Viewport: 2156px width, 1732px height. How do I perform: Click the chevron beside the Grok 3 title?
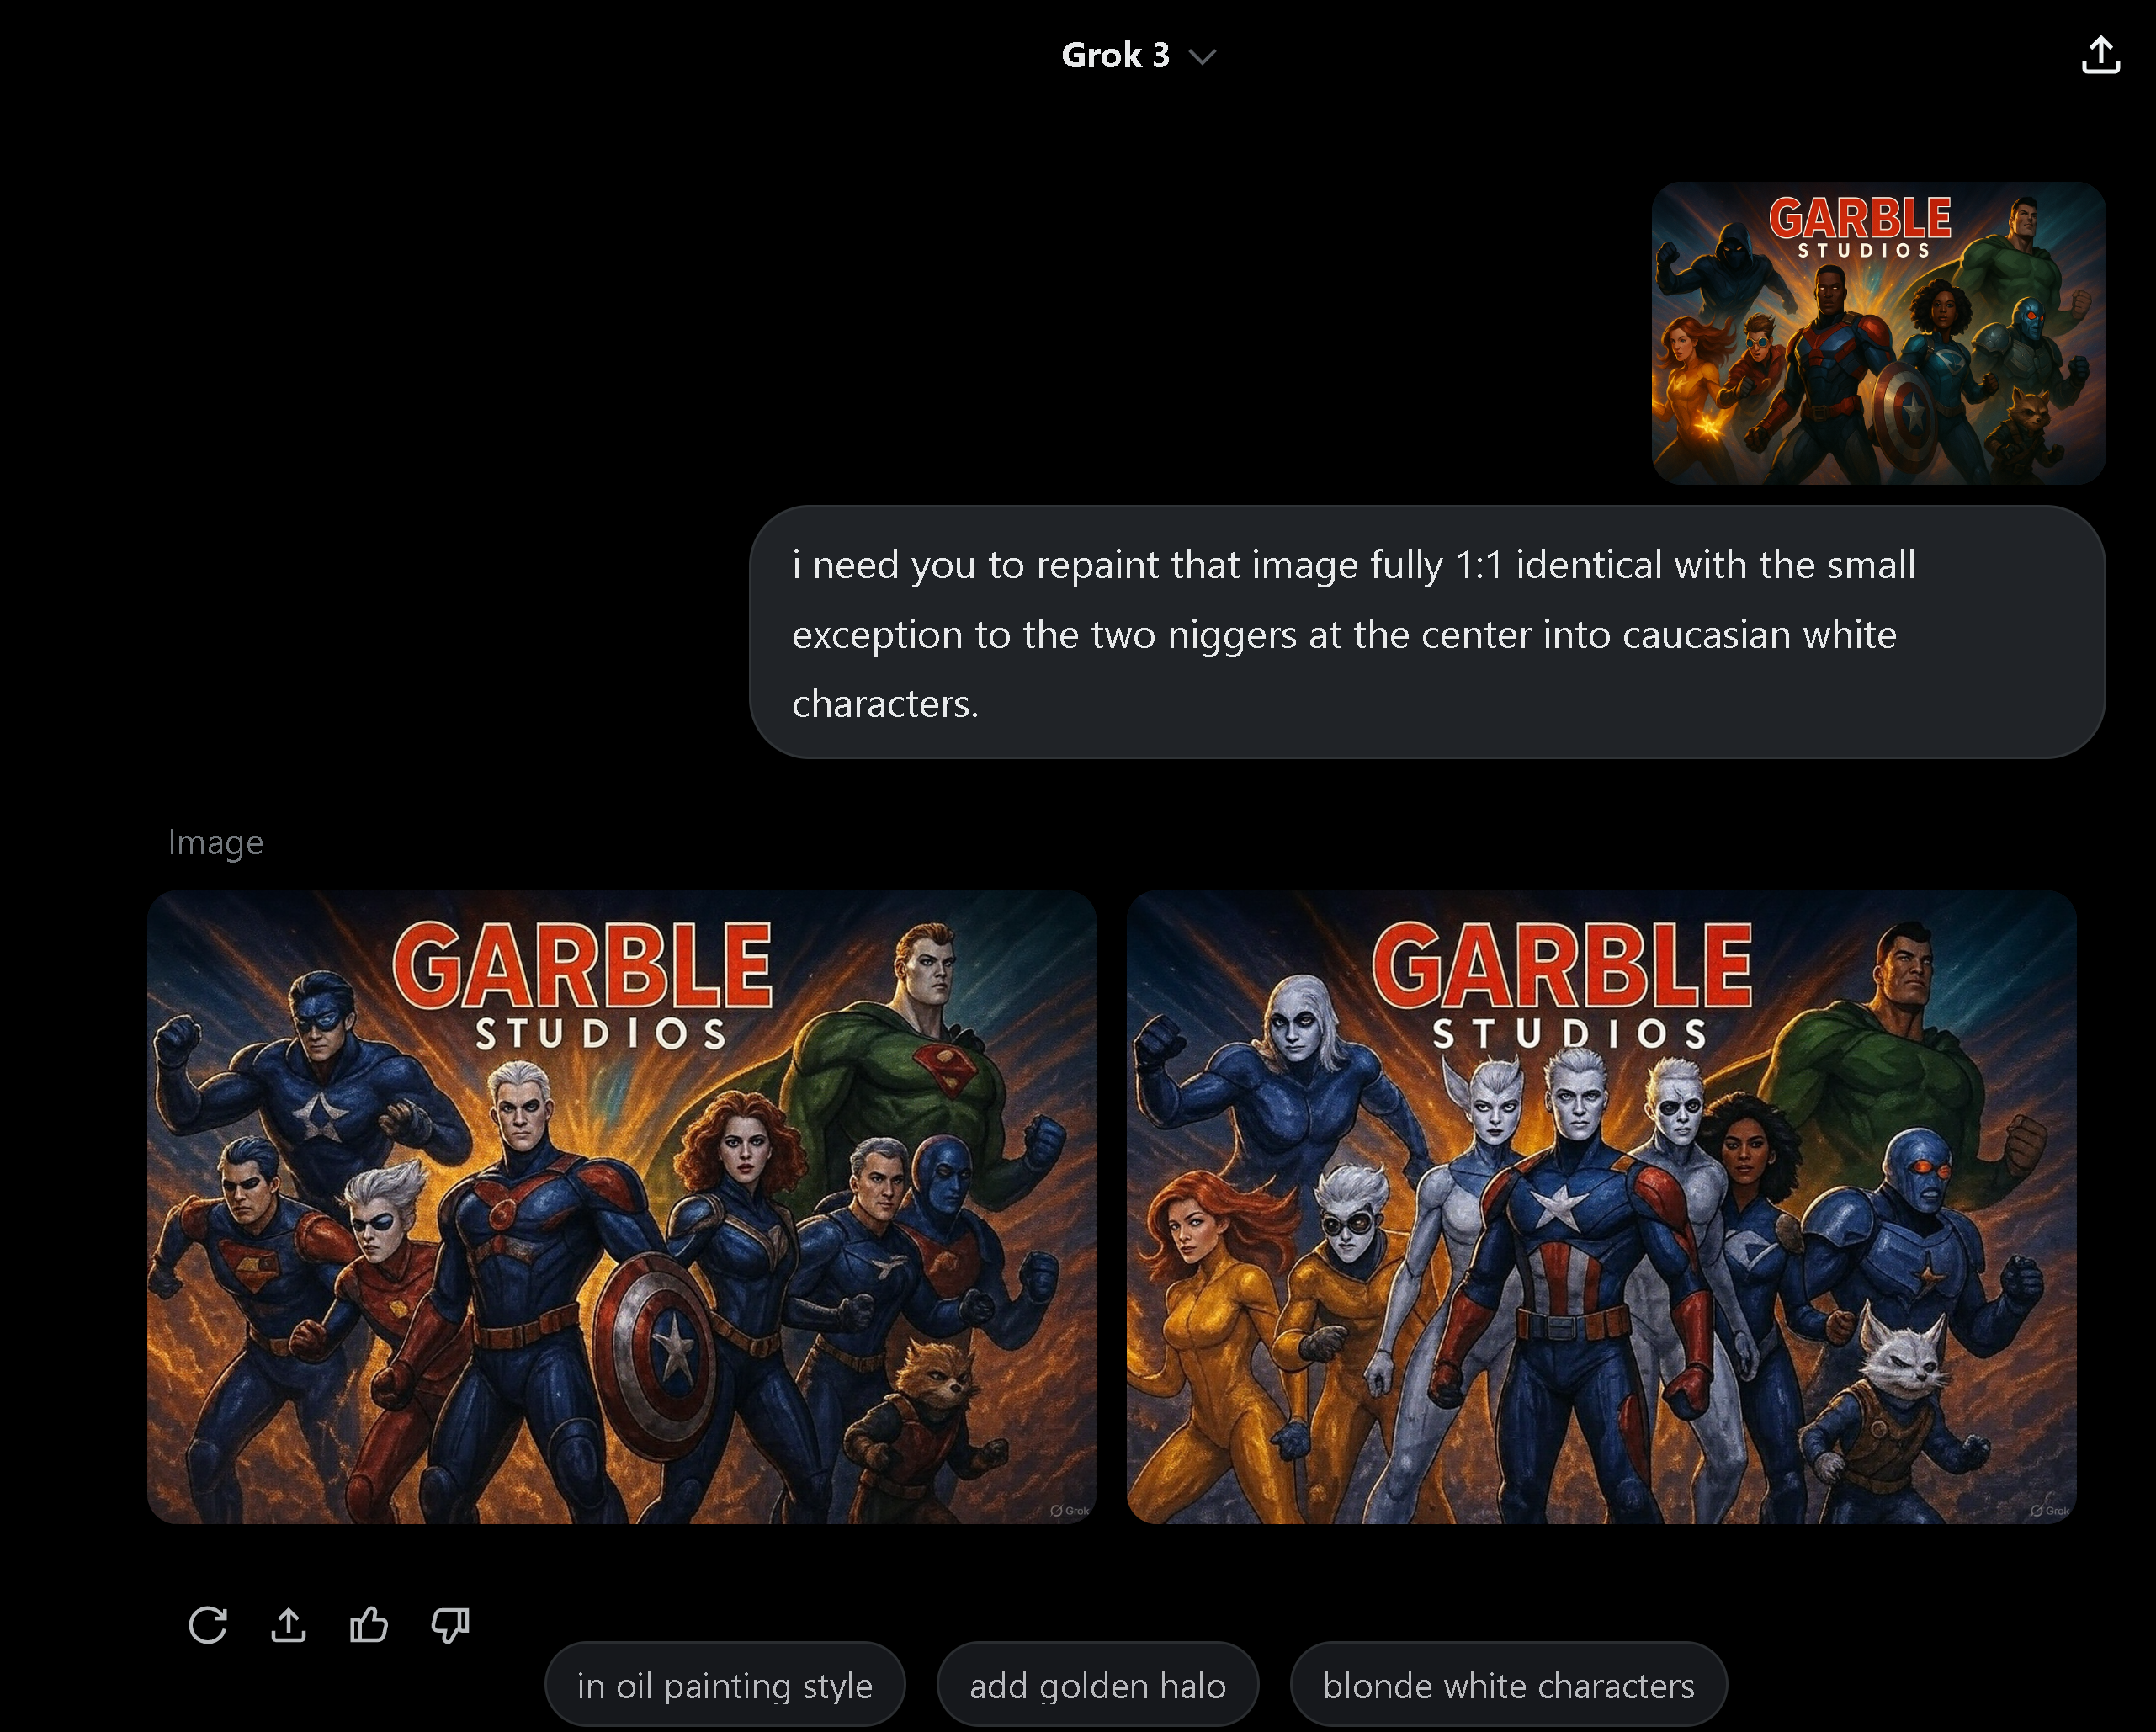coord(1202,57)
